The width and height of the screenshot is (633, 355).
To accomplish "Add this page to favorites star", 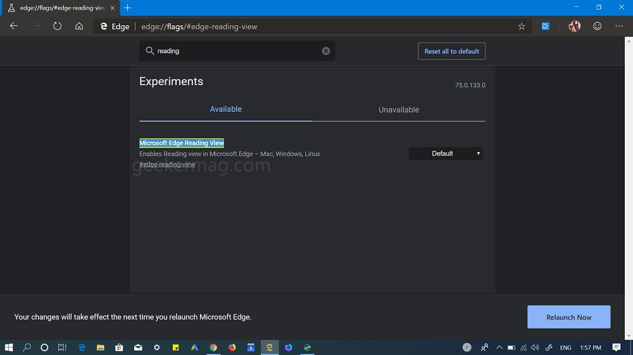I will [522, 27].
